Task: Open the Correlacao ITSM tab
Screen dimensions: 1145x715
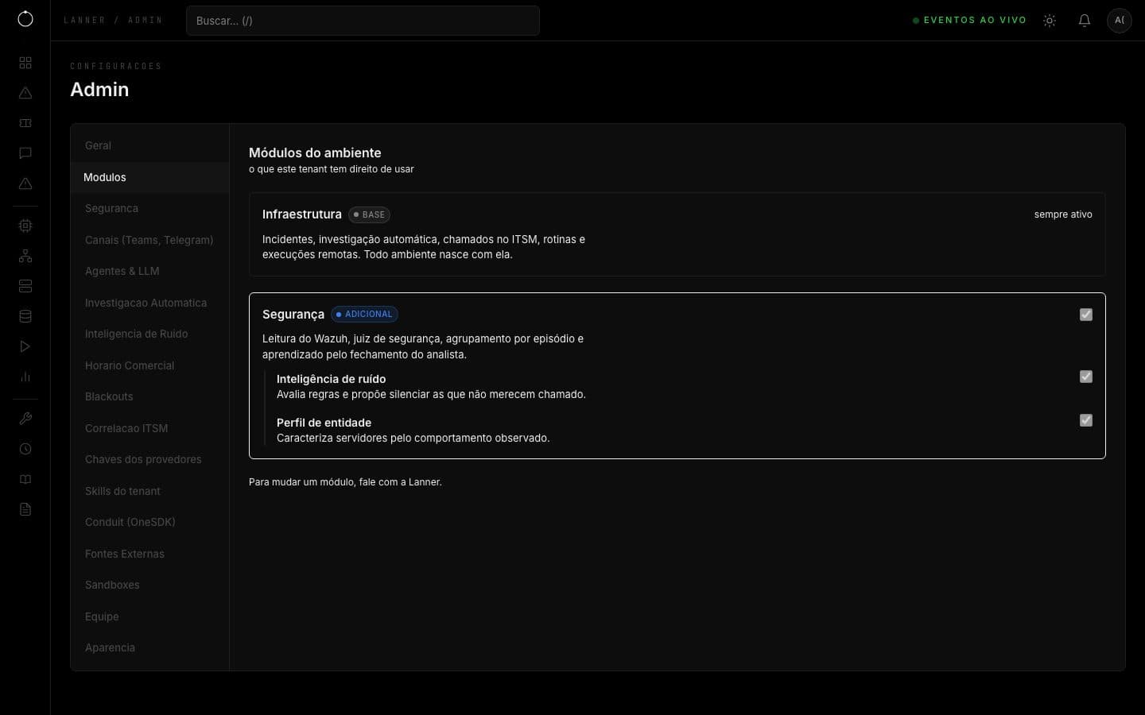Action: pyautogui.click(x=149, y=428)
